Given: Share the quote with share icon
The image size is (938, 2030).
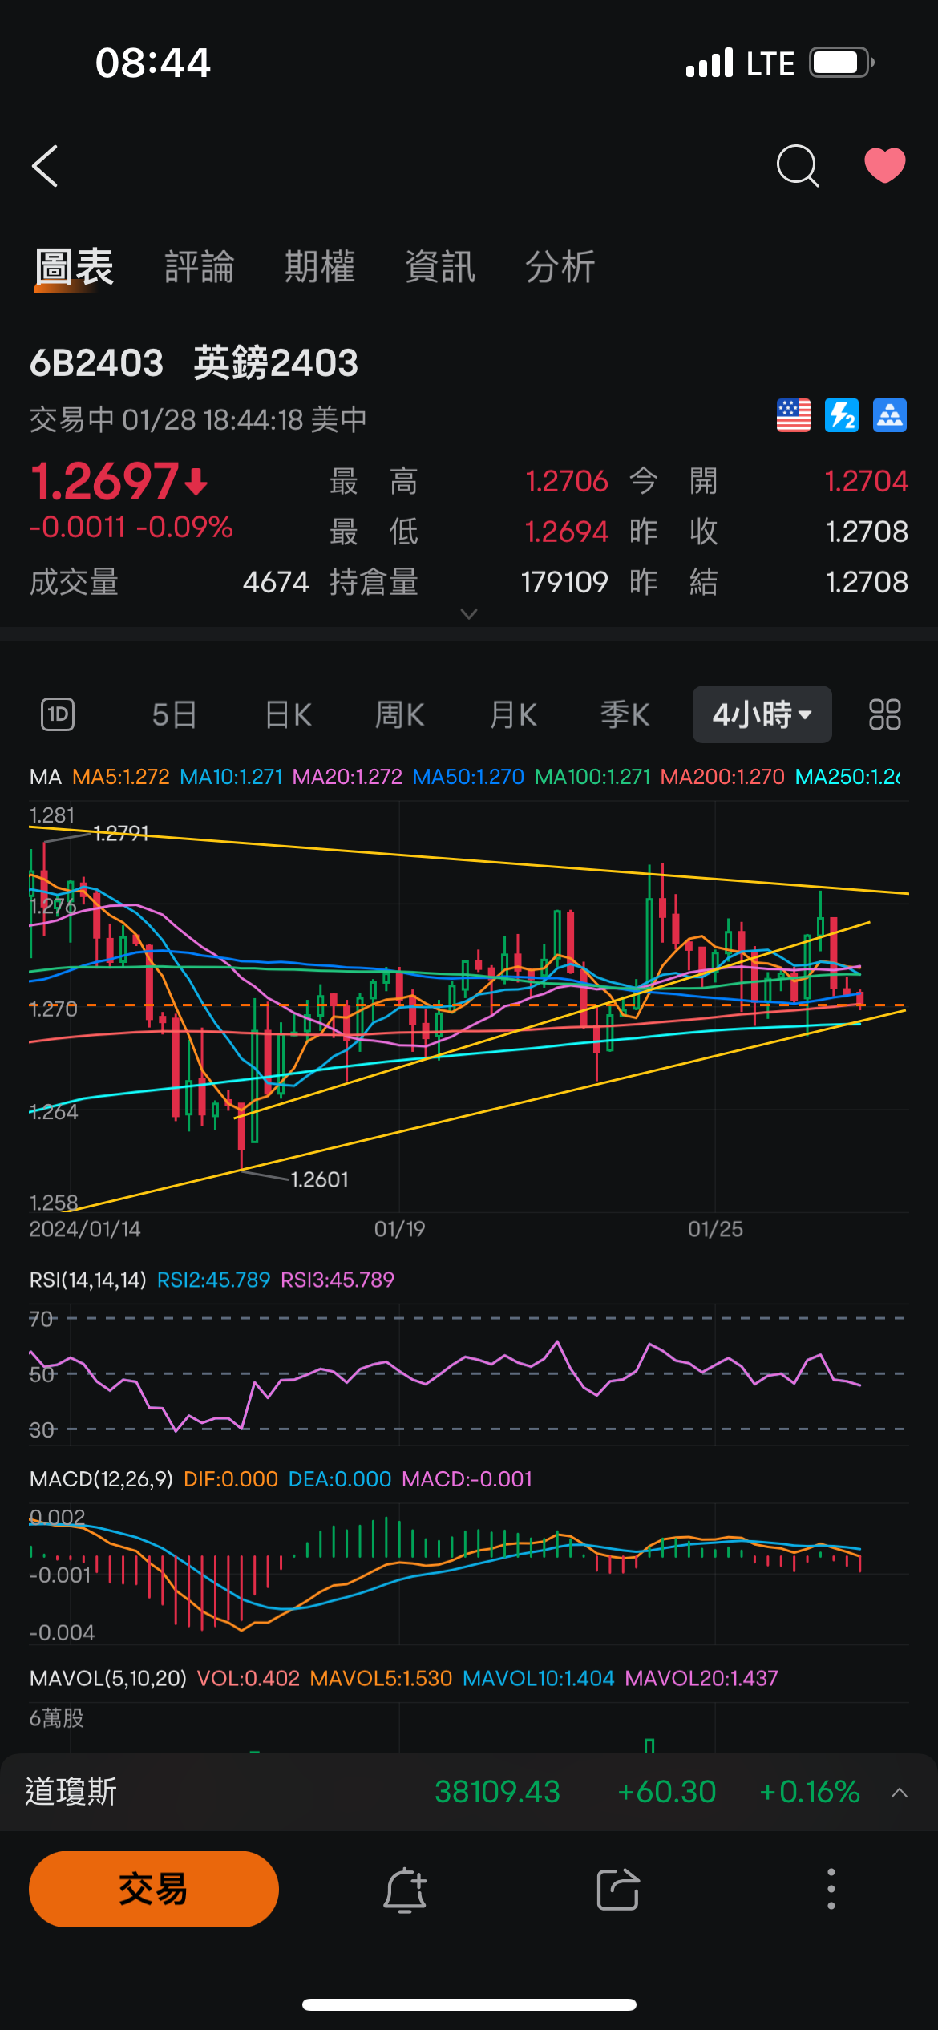Looking at the screenshot, I should coord(618,1890).
